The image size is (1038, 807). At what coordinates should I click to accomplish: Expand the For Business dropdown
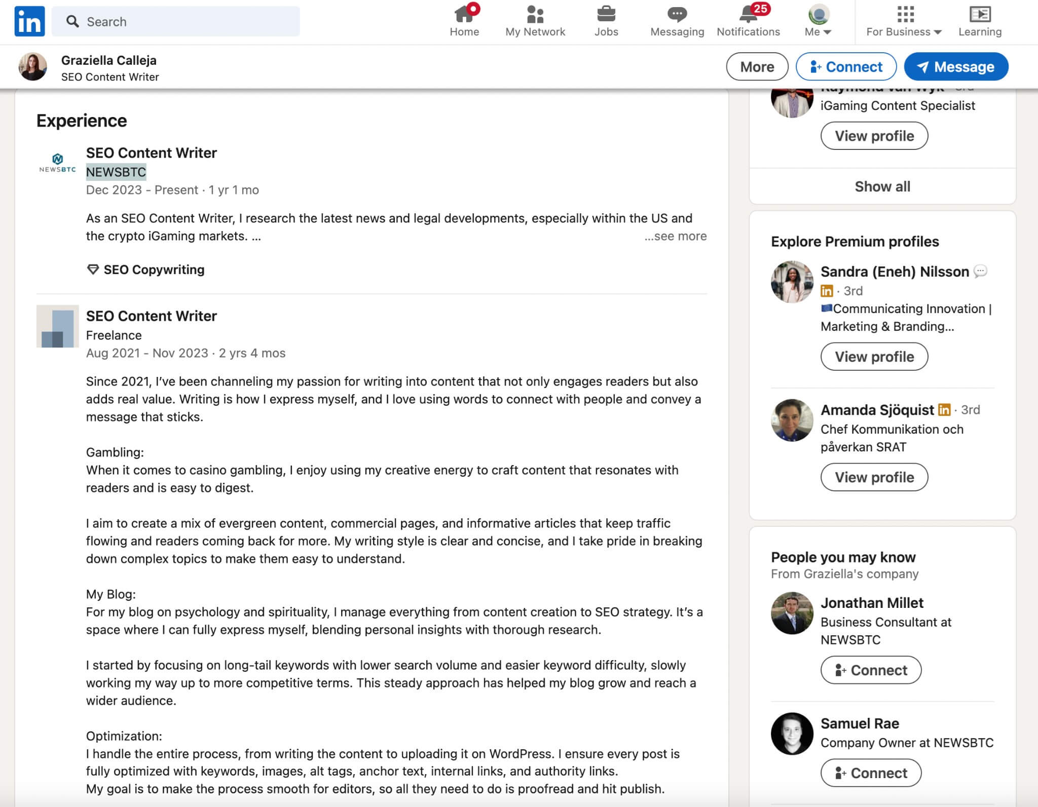905,21
